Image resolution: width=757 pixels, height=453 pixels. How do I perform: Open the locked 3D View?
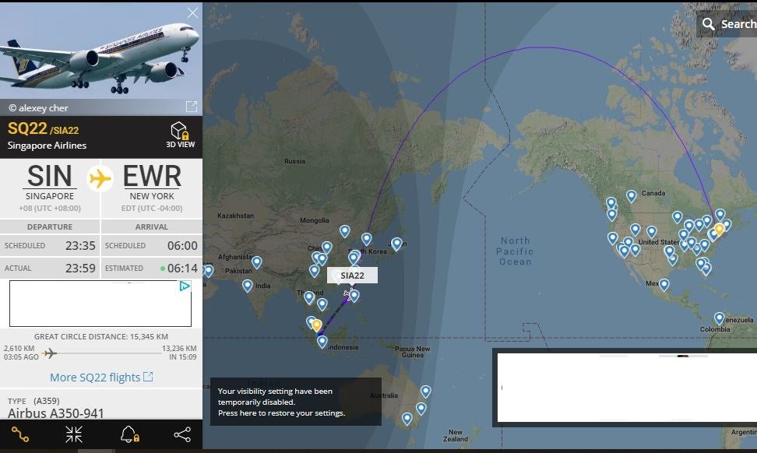pos(180,134)
